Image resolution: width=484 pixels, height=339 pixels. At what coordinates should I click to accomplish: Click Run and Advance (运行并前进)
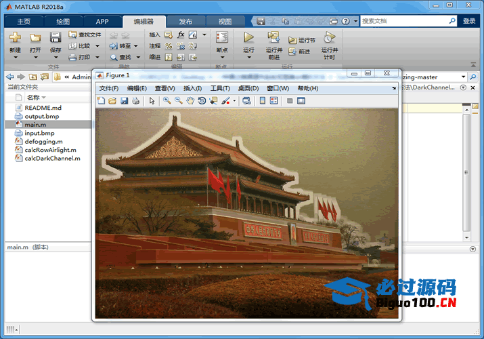[273, 45]
